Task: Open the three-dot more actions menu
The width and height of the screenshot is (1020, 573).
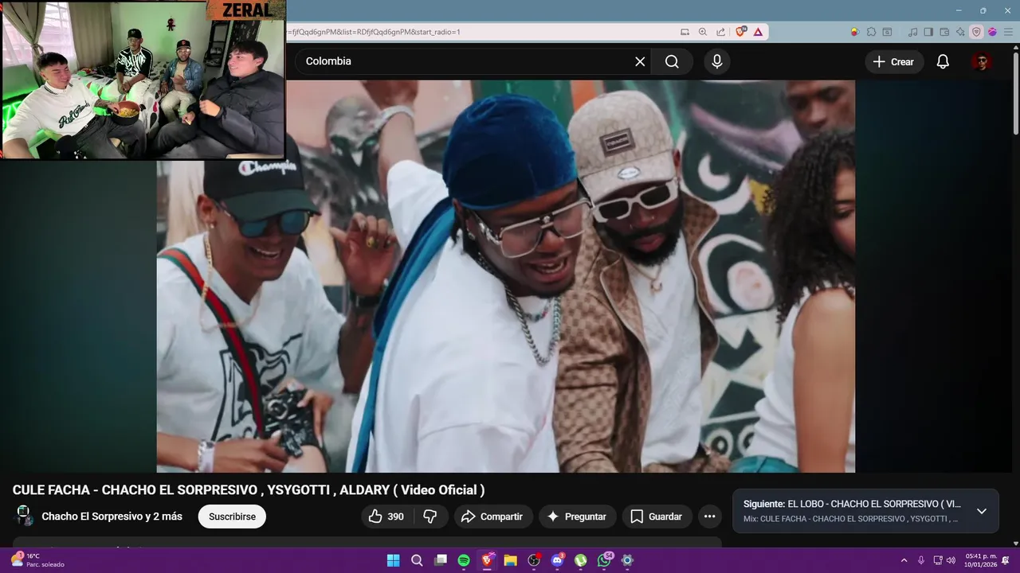Action: tap(709, 516)
